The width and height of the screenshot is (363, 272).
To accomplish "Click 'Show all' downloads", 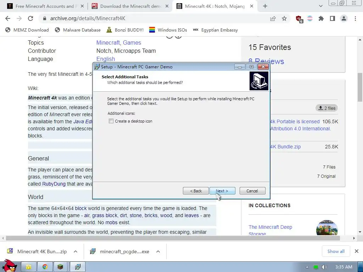I will coord(336,251).
